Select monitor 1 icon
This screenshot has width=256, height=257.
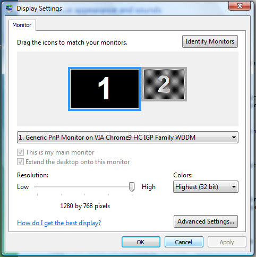pyautogui.click(x=105, y=89)
